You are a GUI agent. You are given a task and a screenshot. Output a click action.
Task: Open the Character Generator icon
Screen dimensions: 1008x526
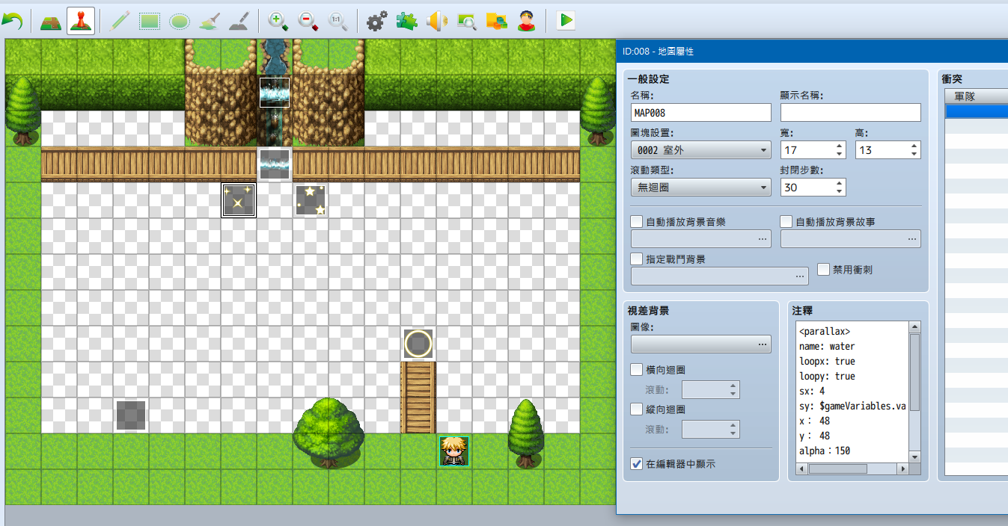pos(527,21)
